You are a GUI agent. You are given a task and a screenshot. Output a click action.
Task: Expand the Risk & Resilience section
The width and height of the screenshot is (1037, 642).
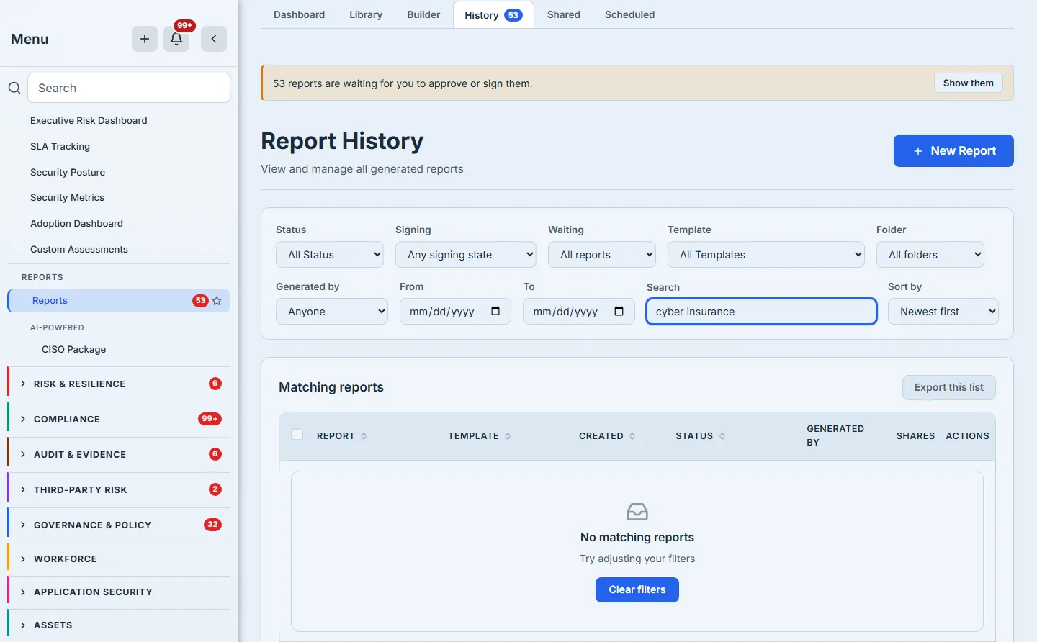[119, 384]
